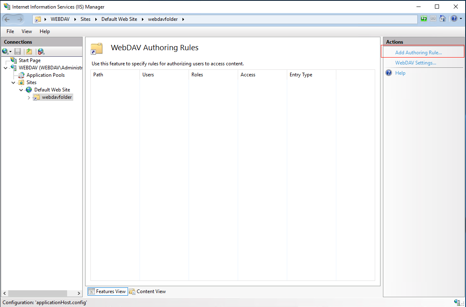Click the green refresh page icon
Viewport: 466px width, 307px height.
(424, 19)
